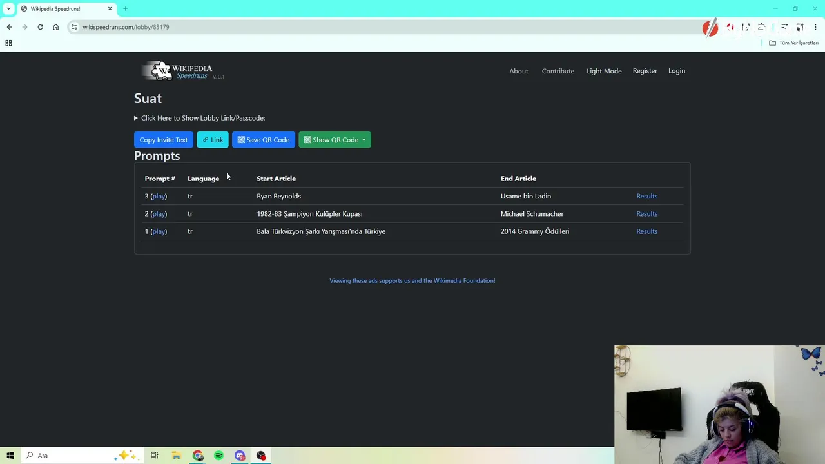
Task: Click 'Bala Türkvizyon Şarkı Yarışması'nda Türkiye' cell
Action: pos(321,231)
